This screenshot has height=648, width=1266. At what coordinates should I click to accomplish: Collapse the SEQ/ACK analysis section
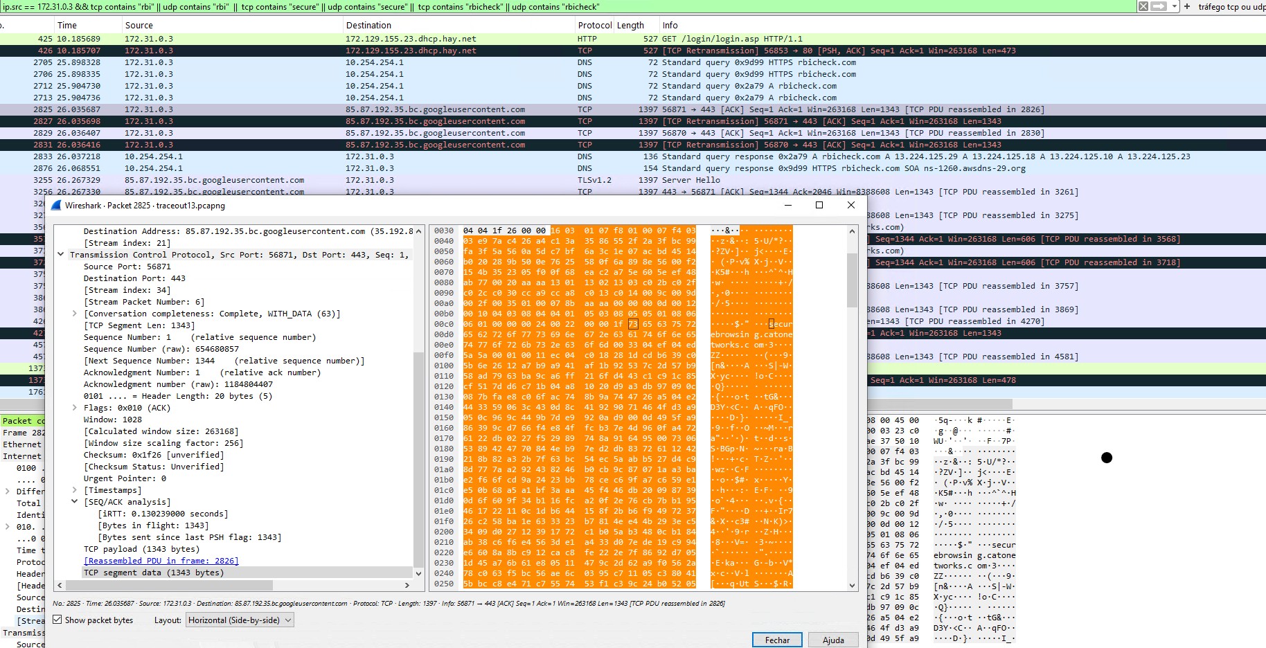pos(75,502)
